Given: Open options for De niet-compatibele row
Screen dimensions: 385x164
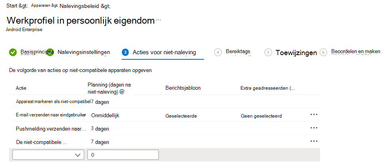Looking at the screenshot, I should [x=314, y=141].
